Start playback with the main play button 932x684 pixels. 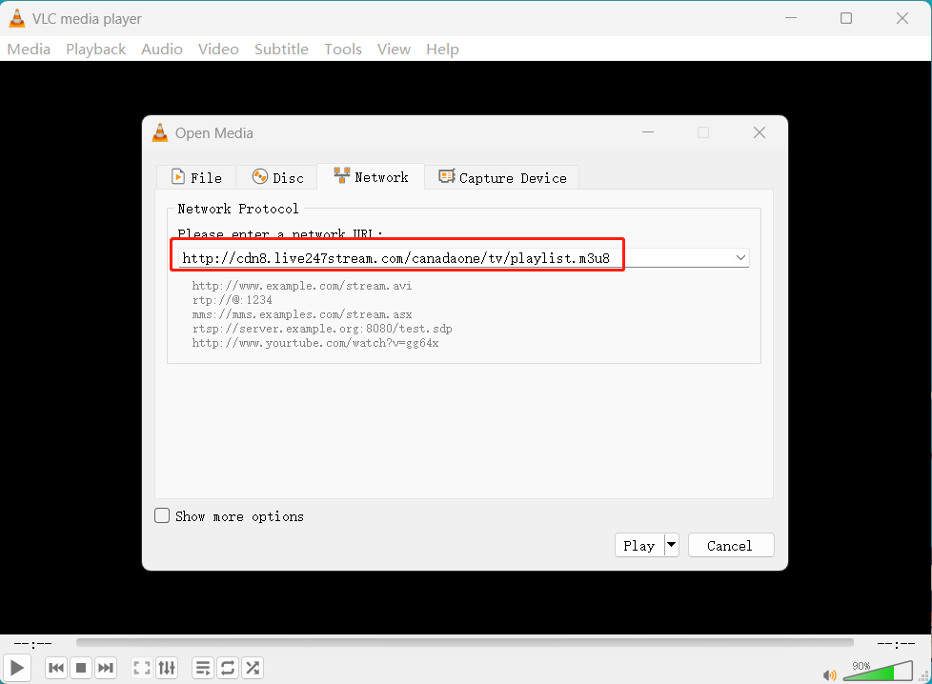tap(17, 668)
